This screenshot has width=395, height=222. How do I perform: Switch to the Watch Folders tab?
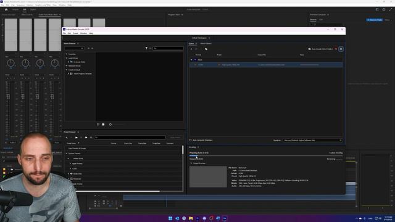206,44
